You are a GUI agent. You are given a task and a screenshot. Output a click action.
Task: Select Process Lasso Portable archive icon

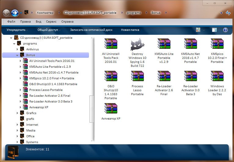(137, 76)
